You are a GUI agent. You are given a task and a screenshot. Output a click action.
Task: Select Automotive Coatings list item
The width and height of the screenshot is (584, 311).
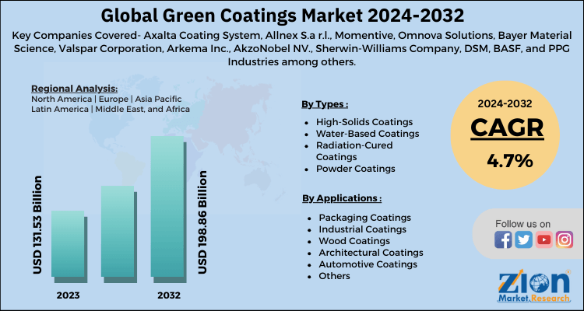[368, 264]
